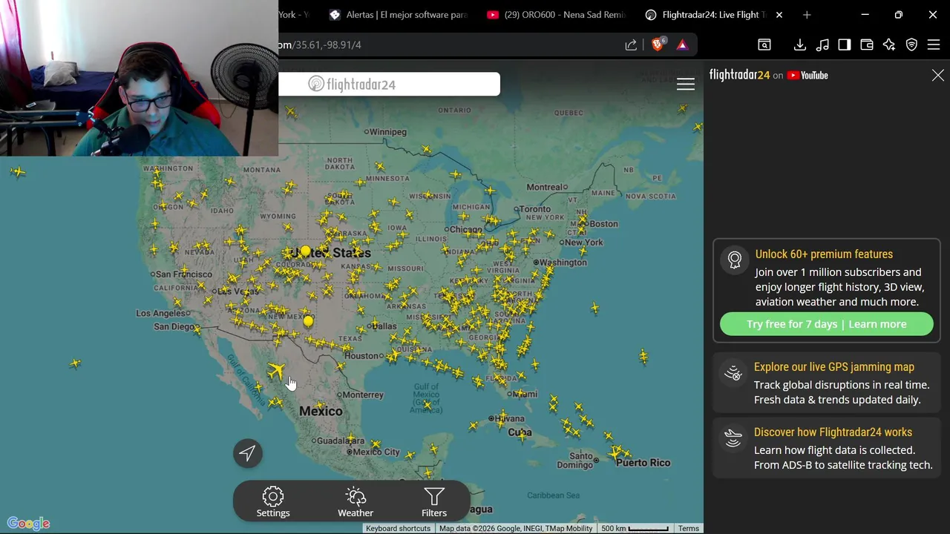Open browser Downloads icon

point(800,44)
